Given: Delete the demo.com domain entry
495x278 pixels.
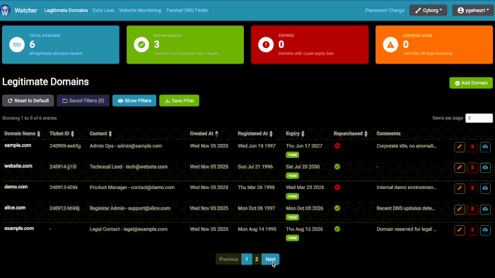Looking at the screenshot, I should (x=472, y=188).
